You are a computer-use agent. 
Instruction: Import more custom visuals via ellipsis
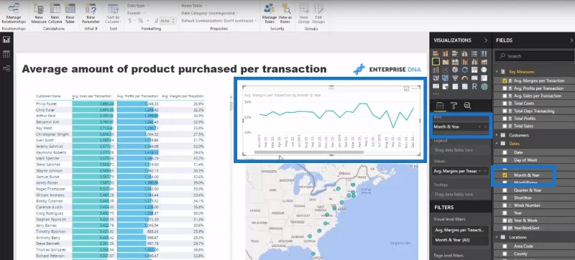point(436,94)
